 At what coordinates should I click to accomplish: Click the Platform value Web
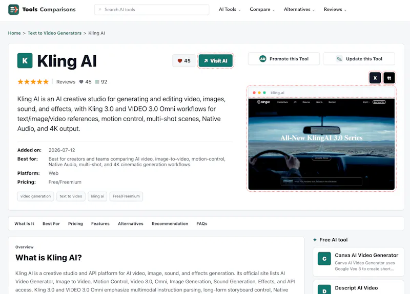coord(54,173)
